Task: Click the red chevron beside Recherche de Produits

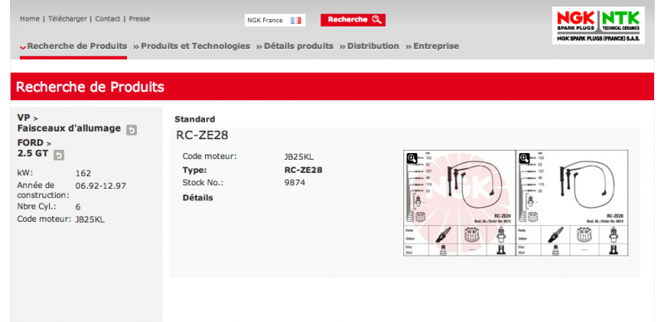Action: 23,47
